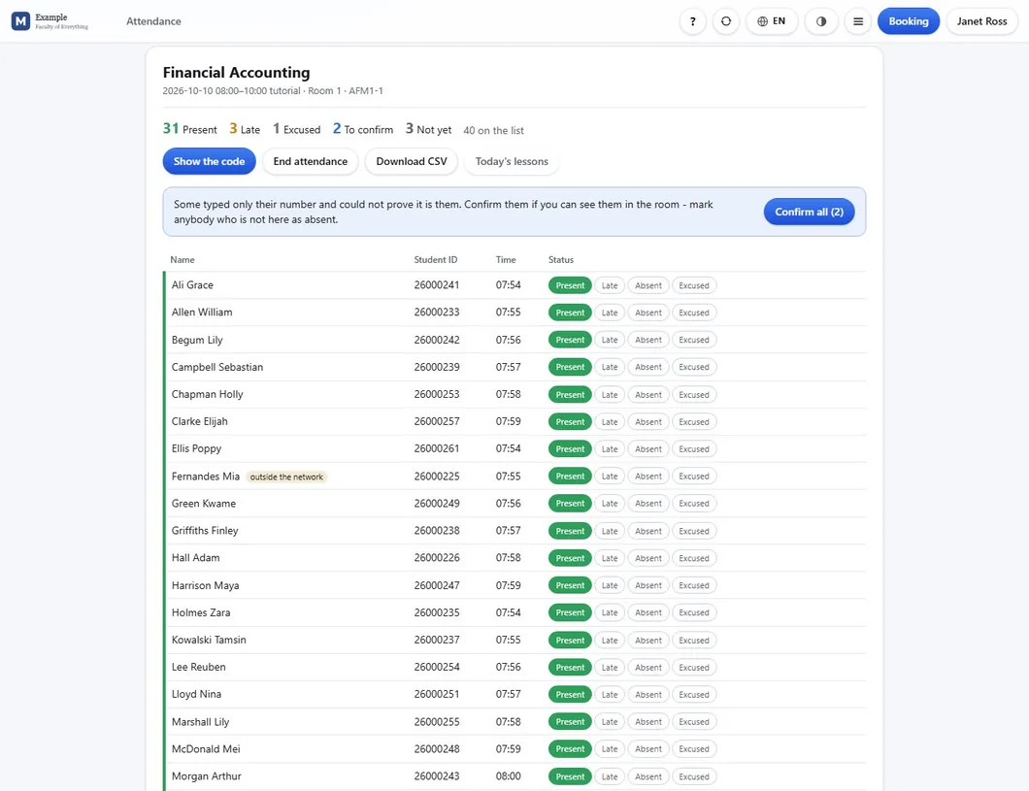Toggle the dark/light contrast icon
Viewport: 1029px width, 791px height.
821,21
